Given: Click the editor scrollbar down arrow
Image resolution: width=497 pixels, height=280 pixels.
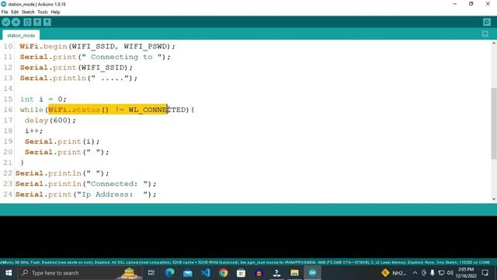Looking at the screenshot, I should tap(494, 199).
